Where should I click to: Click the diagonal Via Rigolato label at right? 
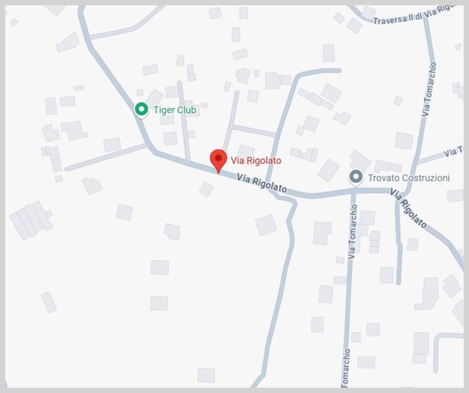point(408,208)
